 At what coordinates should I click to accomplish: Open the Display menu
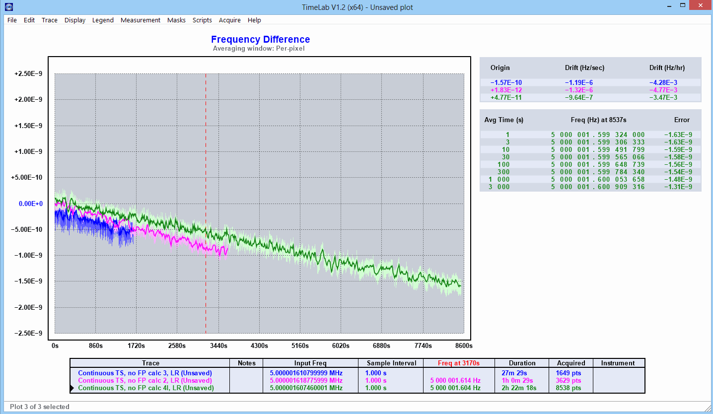click(x=75, y=20)
